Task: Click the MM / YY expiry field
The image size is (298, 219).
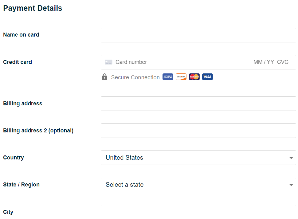Action: [263, 62]
